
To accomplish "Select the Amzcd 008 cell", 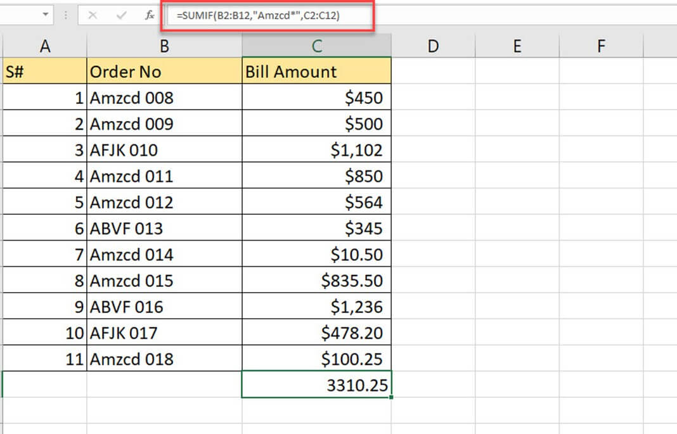I will tap(164, 98).
